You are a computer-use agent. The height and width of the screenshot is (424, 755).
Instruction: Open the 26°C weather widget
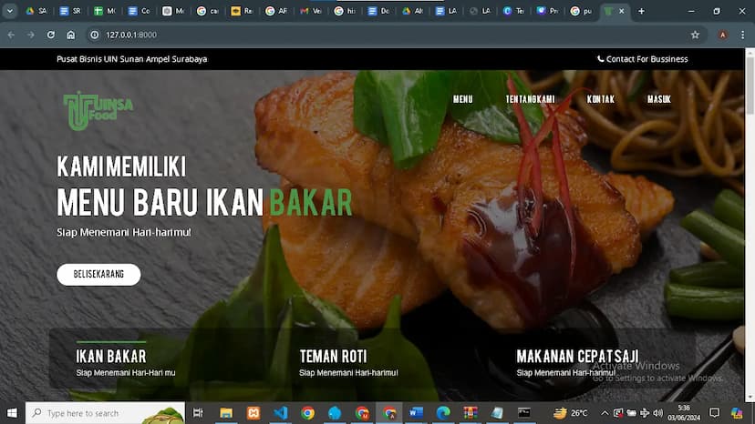571,413
